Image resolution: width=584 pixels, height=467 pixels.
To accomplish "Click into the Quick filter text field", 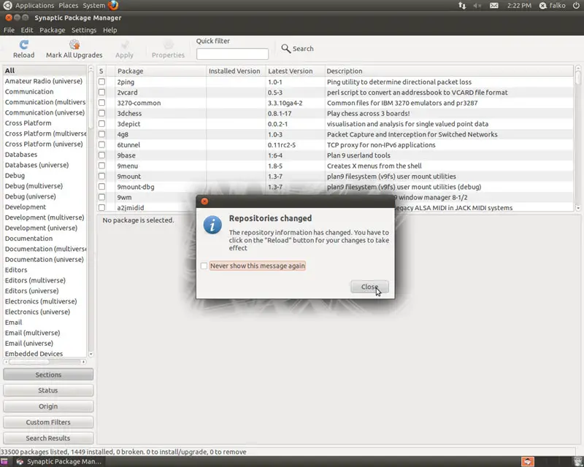I will (232, 54).
